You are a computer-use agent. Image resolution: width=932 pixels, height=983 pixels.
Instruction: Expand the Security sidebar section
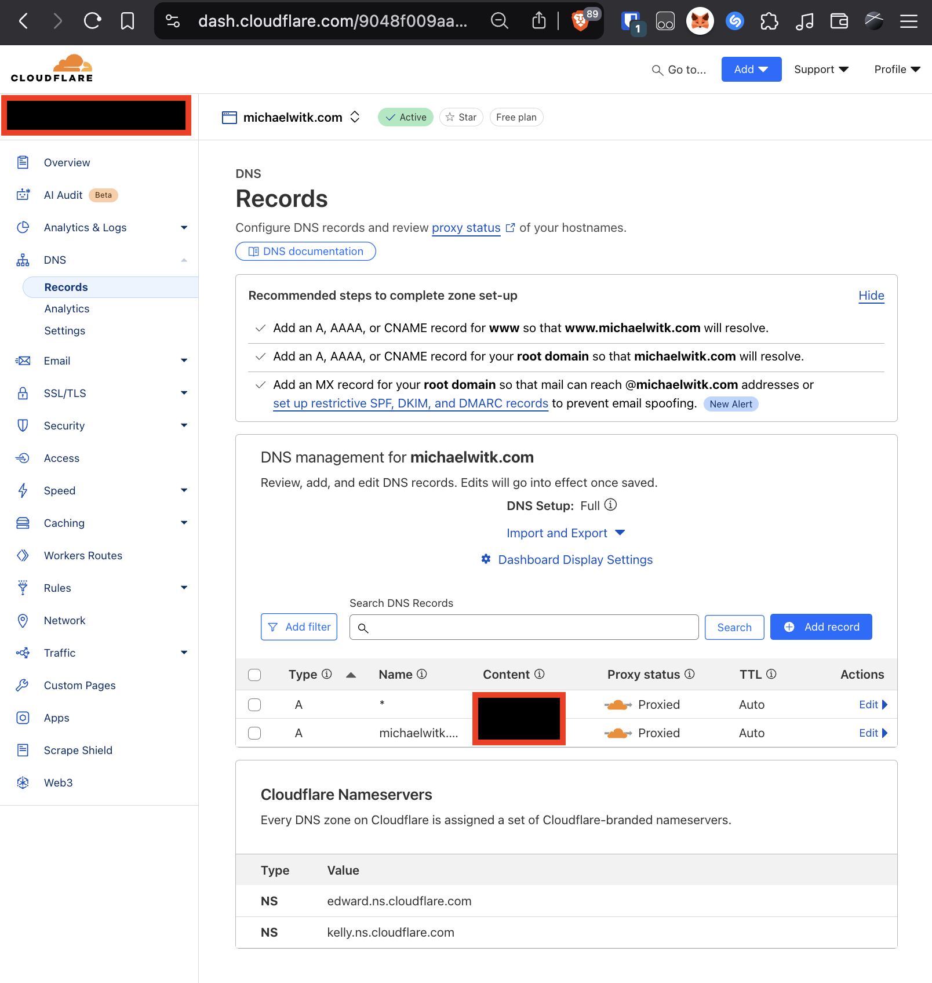click(184, 426)
